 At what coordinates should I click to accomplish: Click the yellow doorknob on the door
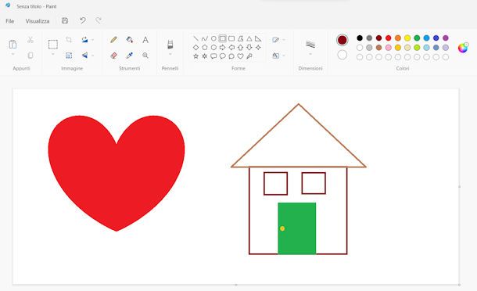click(282, 228)
